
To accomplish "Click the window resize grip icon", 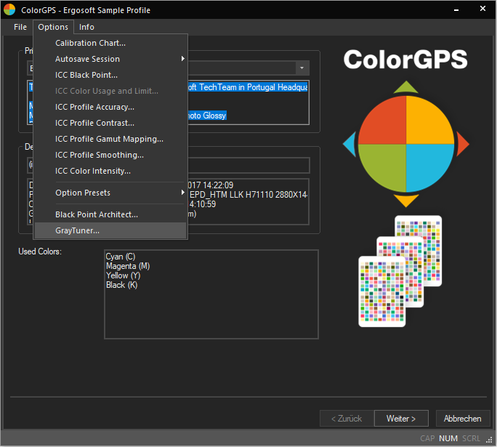I will (490, 440).
